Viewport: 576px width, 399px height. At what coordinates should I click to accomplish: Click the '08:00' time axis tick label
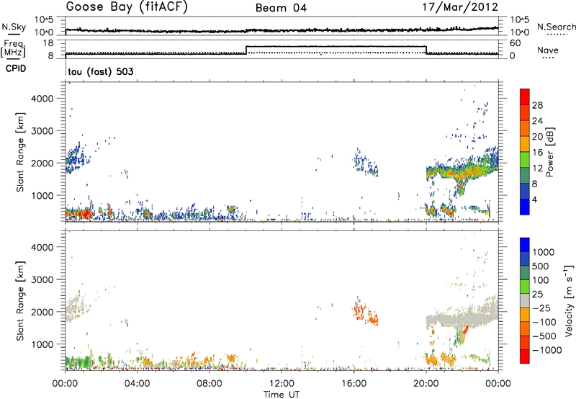(210, 384)
